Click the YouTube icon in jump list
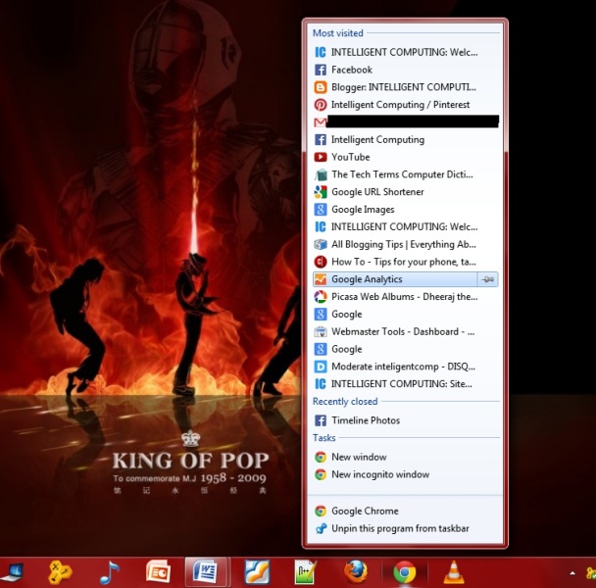Screen dimensions: 596x588 [x=321, y=157]
